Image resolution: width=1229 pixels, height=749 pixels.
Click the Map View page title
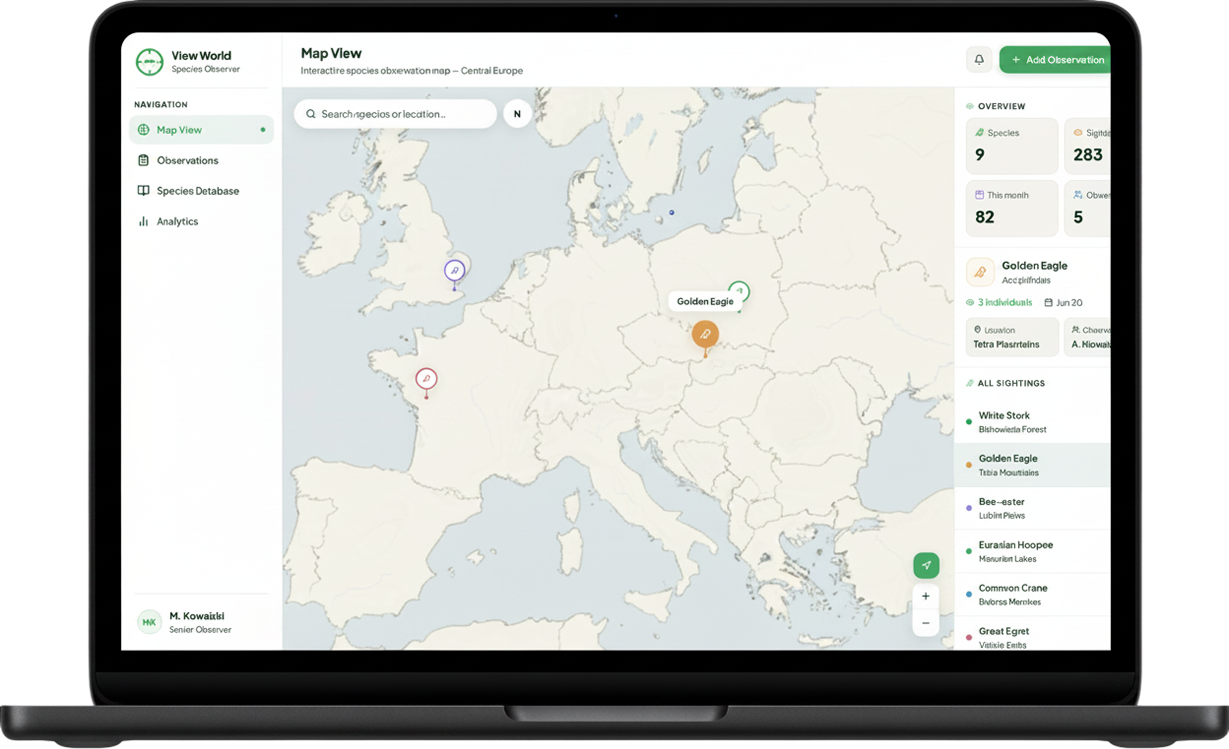(x=331, y=53)
